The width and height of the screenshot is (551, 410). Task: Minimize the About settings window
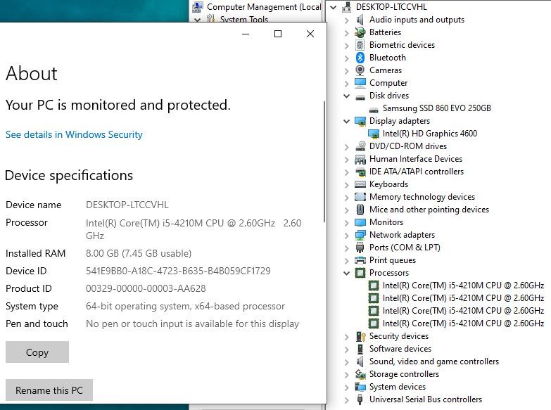[x=246, y=34]
